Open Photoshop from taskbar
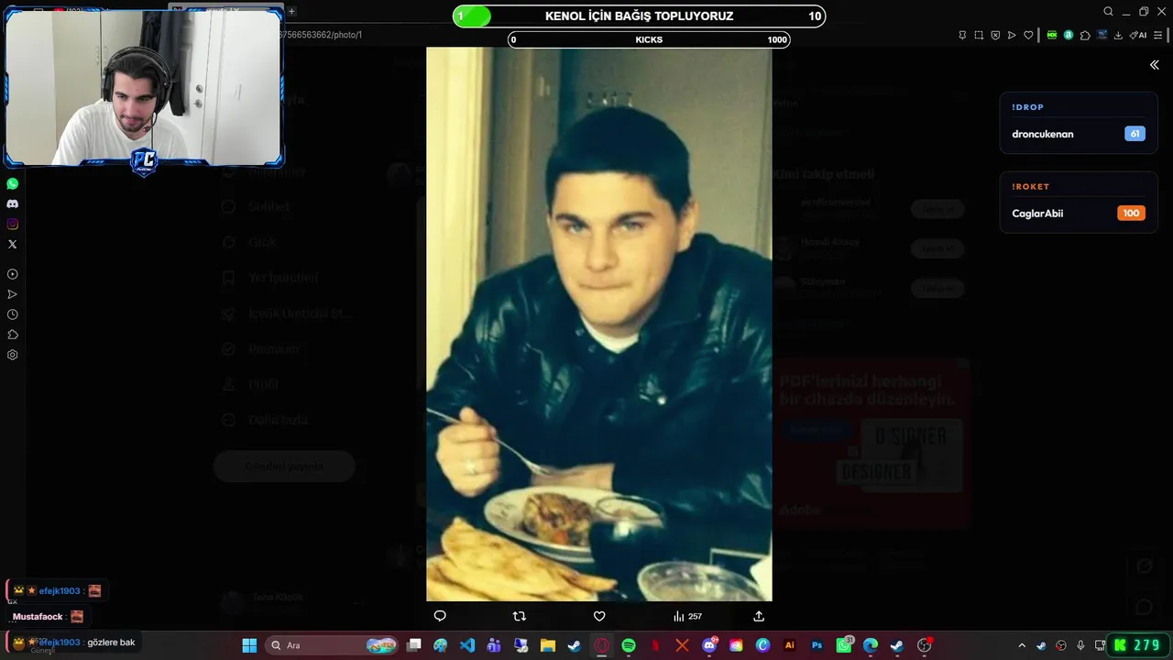 pos(817,645)
